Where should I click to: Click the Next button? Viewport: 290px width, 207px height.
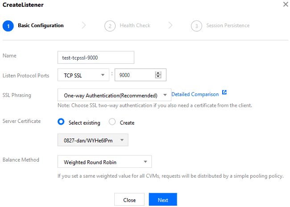tap(163, 200)
